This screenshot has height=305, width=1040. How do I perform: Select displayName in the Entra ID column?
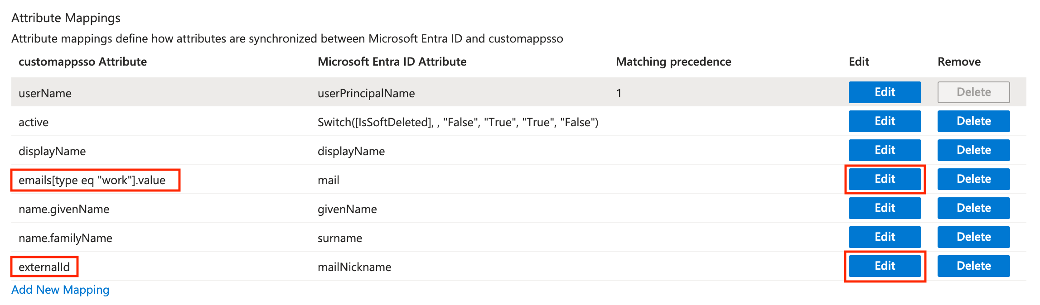pos(351,151)
